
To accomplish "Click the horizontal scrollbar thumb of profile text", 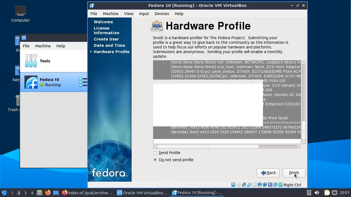I will [208, 147].
